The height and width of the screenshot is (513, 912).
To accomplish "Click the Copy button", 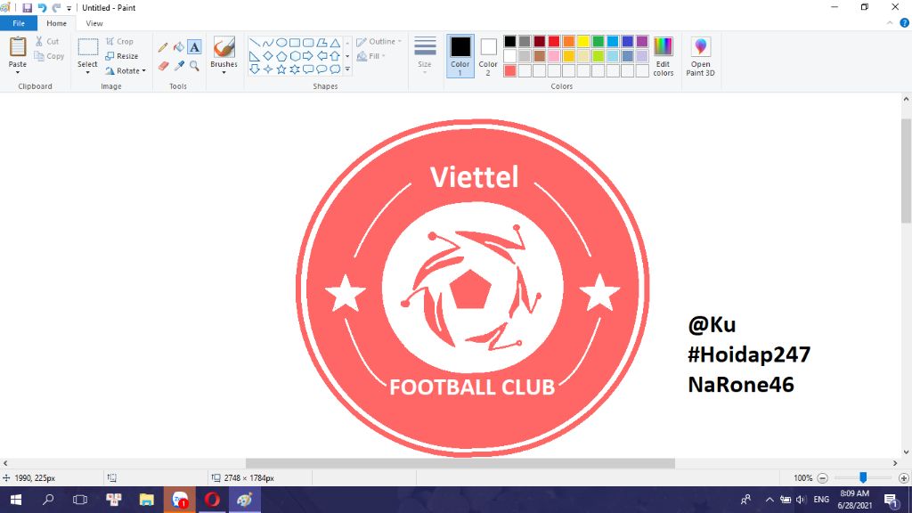I will point(50,56).
